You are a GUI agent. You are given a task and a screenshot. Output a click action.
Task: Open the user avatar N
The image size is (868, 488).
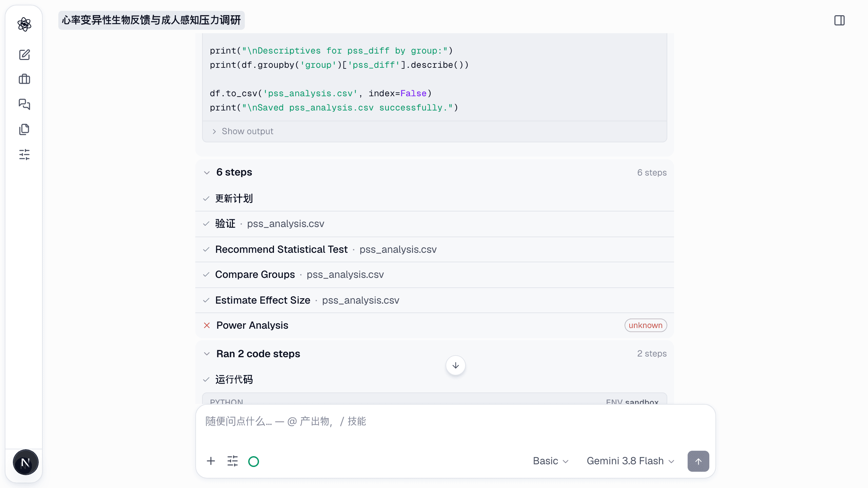pyautogui.click(x=25, y=462)
